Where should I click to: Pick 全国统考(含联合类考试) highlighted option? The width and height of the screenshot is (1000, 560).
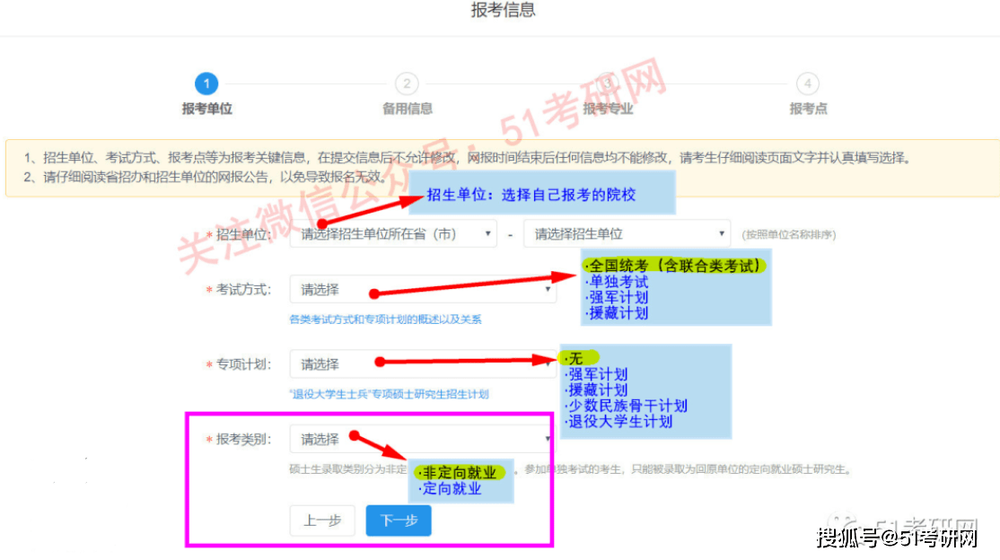(674, 266)
